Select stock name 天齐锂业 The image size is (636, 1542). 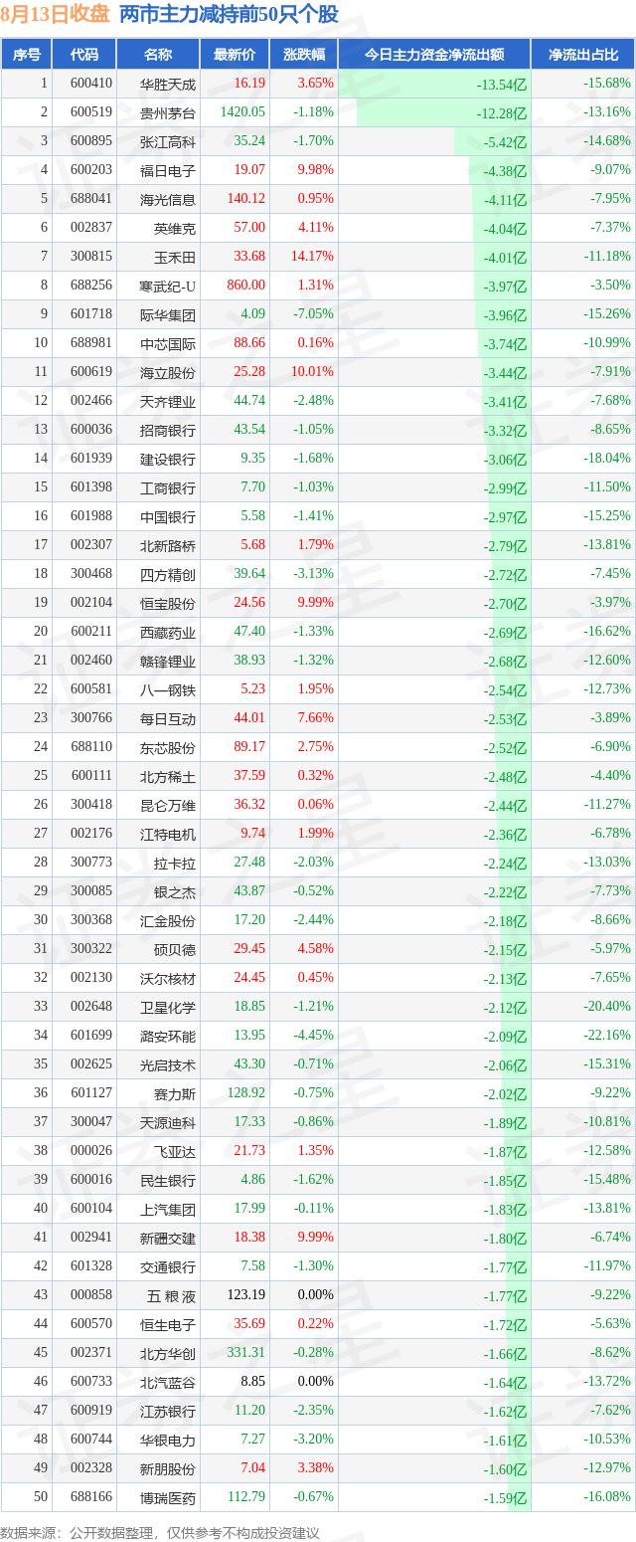[168, 401]
